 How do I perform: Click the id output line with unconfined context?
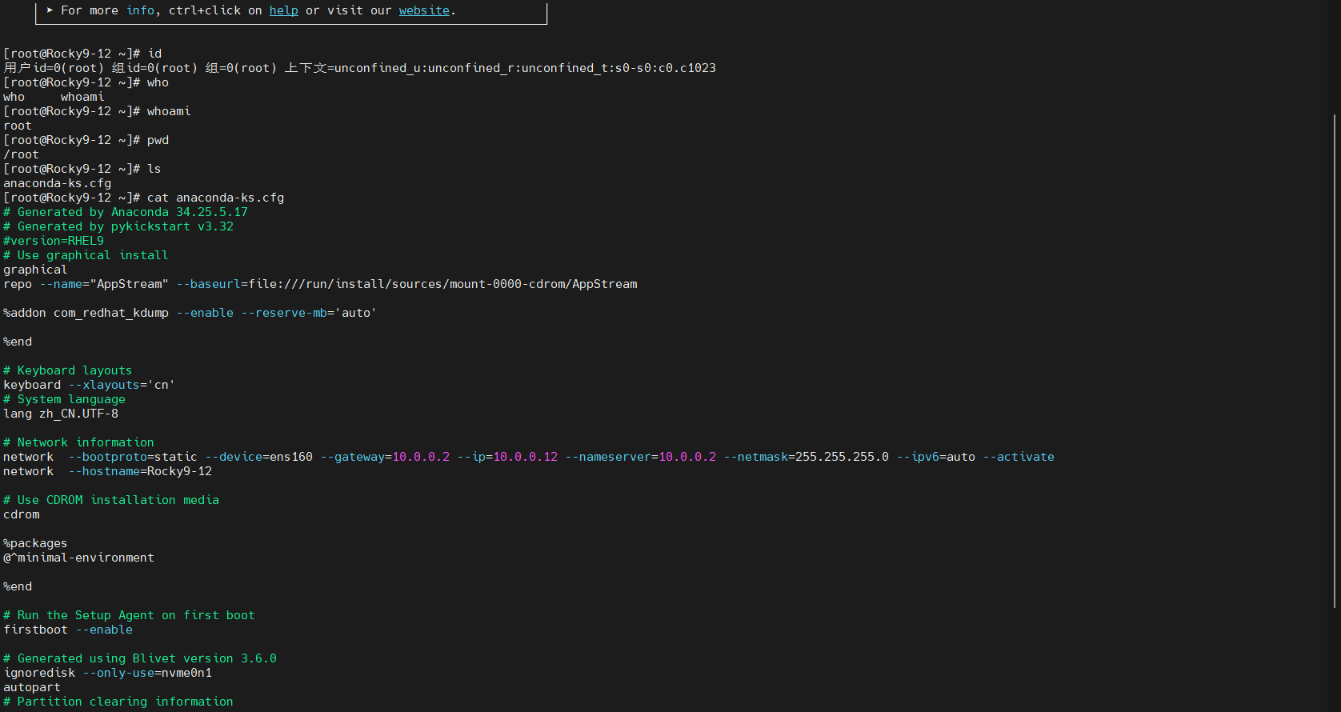click(359, 68)
